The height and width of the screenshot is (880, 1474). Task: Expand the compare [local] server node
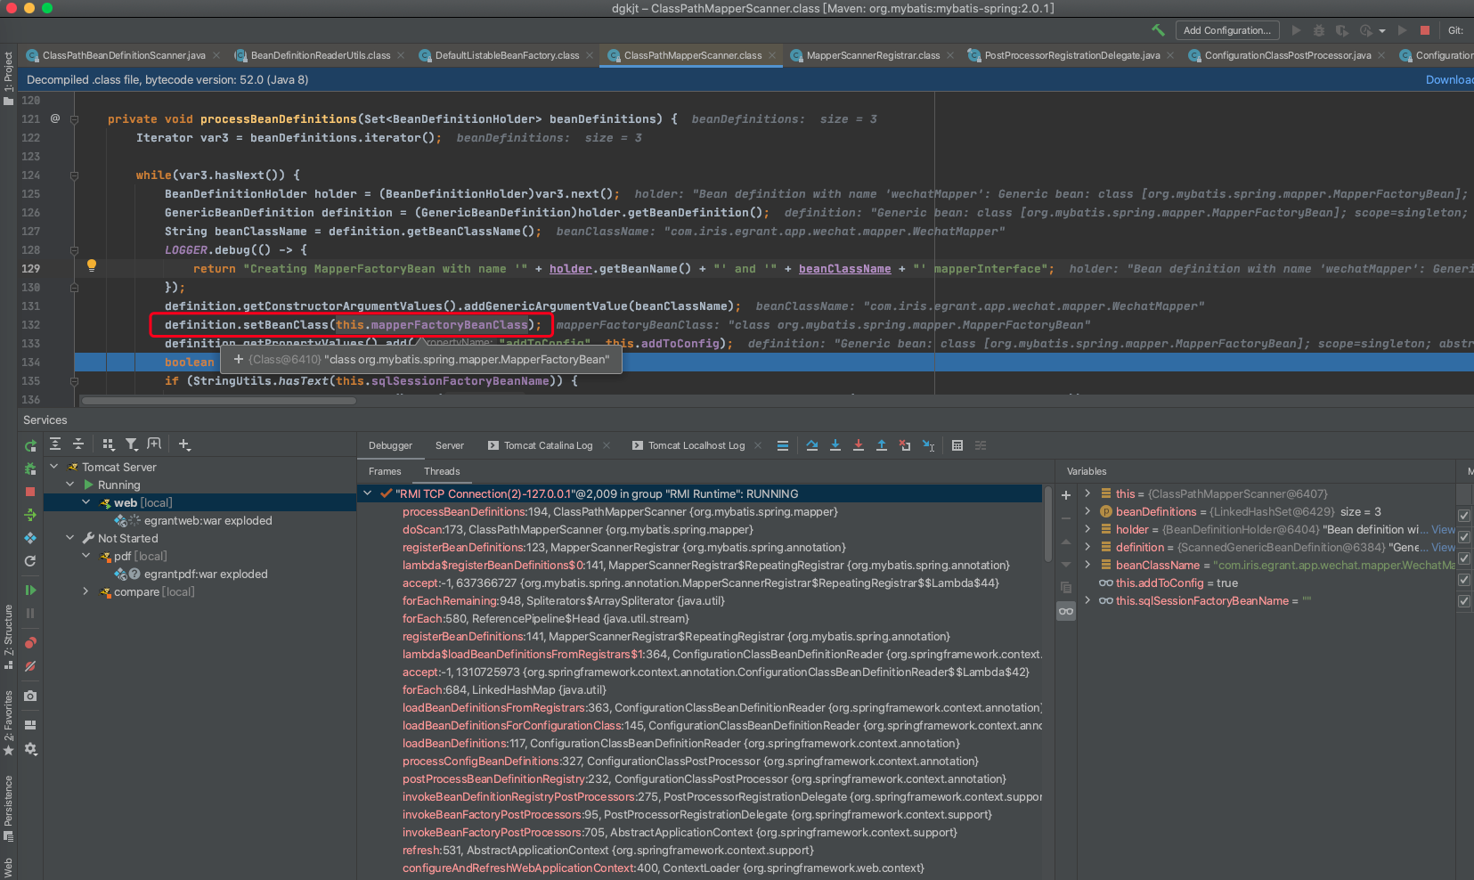click(86, 591)
